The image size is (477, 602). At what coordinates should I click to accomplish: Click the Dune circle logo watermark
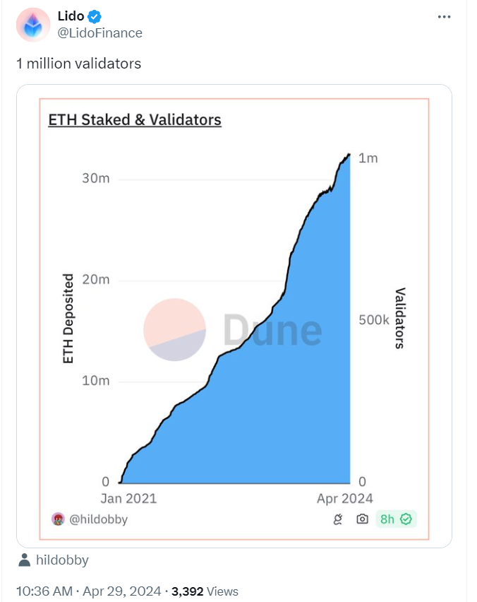point(174,330)
